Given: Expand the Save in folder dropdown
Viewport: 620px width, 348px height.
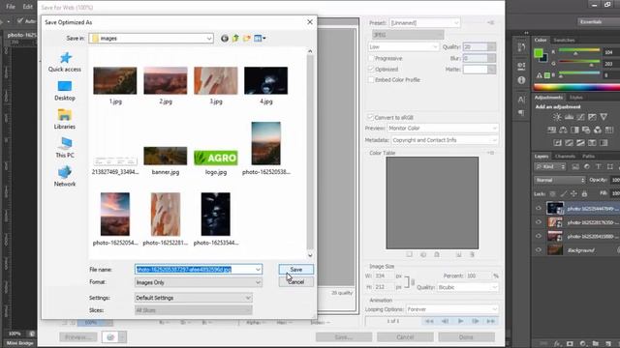Looking at the screenshot, I should click(x=209, y=39).
